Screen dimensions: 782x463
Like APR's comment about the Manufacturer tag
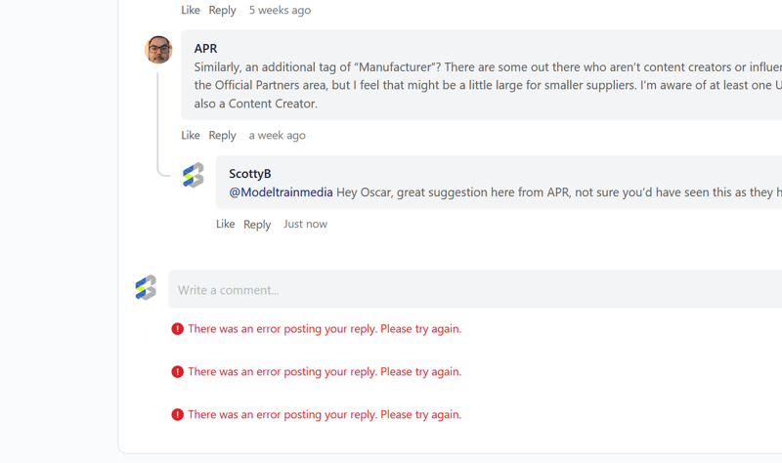(x=191, y=135)
